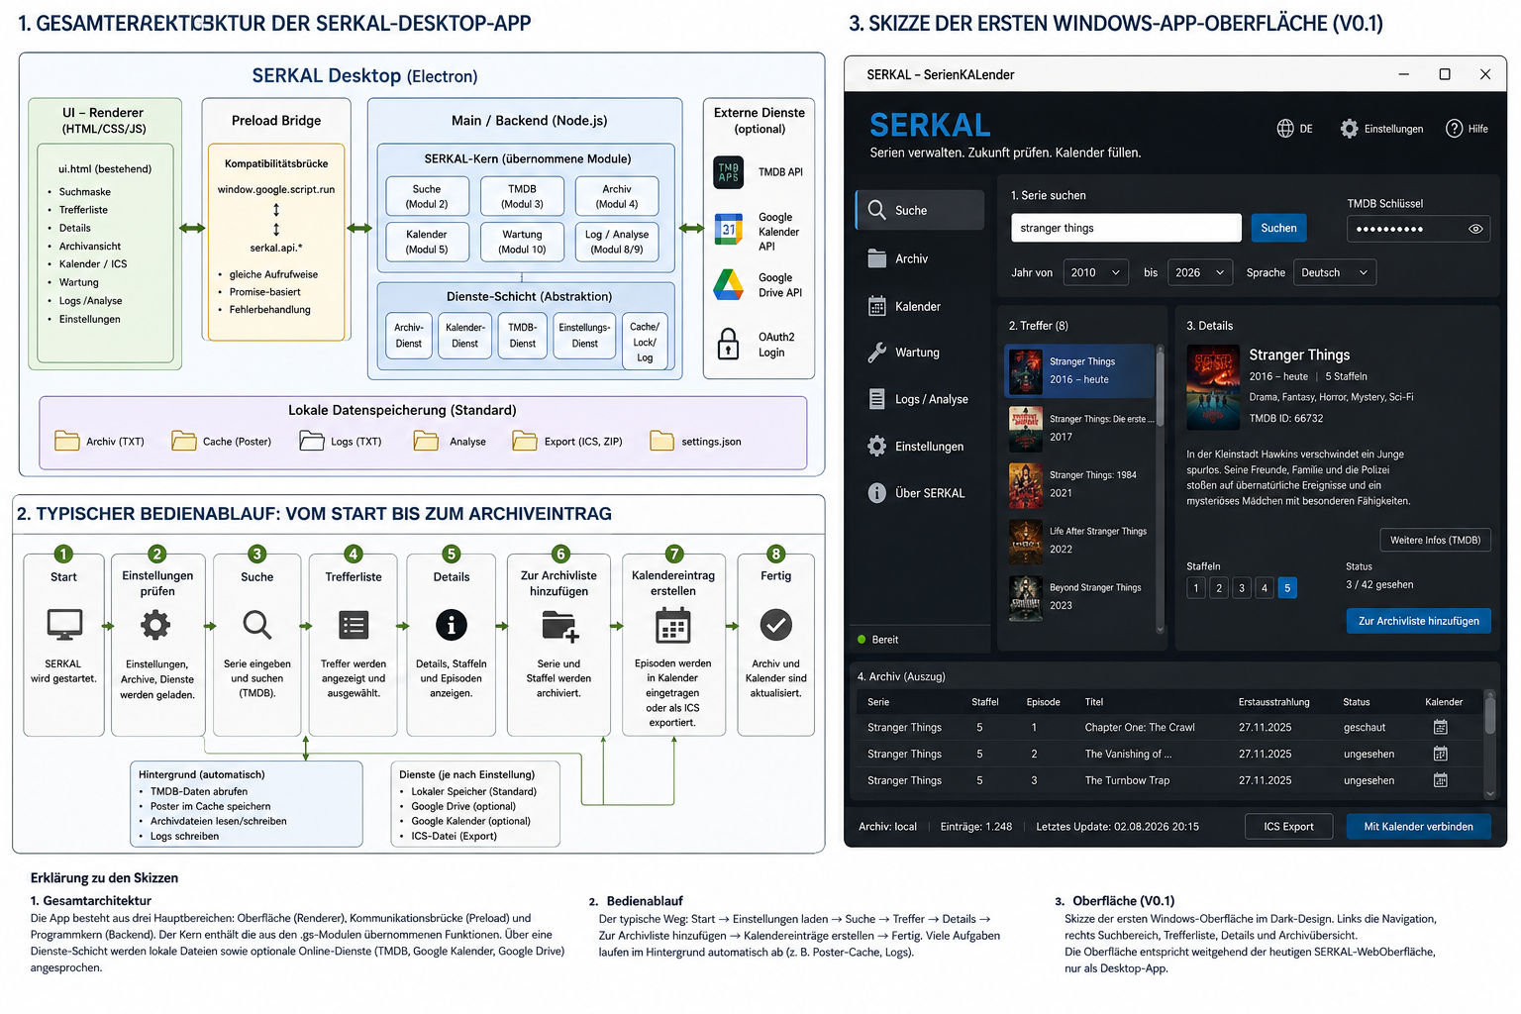Click the ICS Export button
This screenshot has width=1521, height=1014.
tap(1288, 826)
